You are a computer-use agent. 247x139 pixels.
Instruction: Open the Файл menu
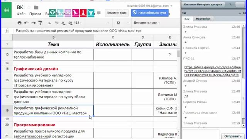[x=21, y=14]
